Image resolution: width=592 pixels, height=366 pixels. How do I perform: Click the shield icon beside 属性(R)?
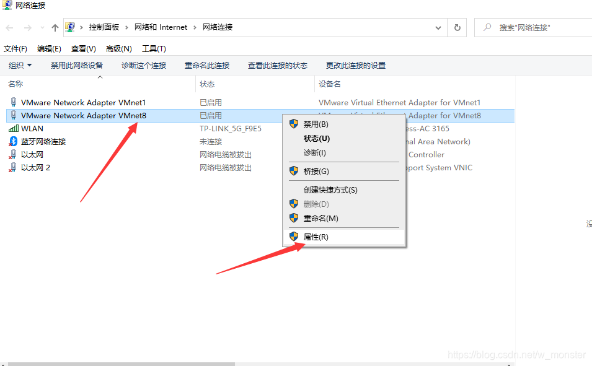[x=294, y=237]
